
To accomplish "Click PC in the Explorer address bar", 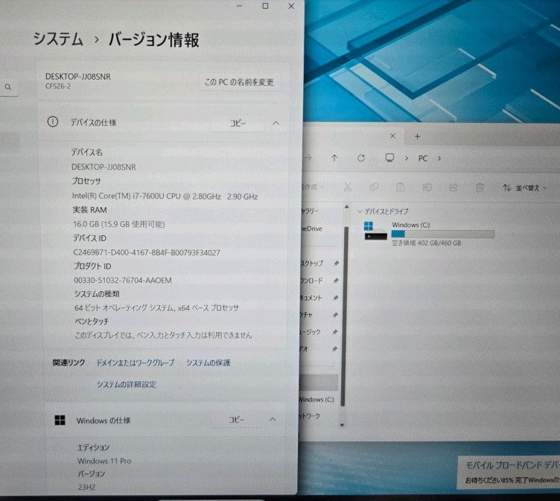I will 423,159.
